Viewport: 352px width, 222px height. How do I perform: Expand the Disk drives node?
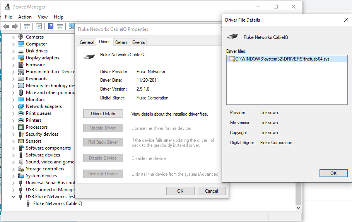[x=13, y=51]
